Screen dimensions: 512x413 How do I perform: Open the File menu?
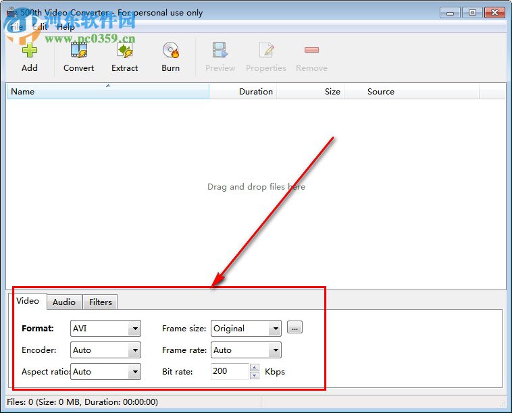(16, 27)
